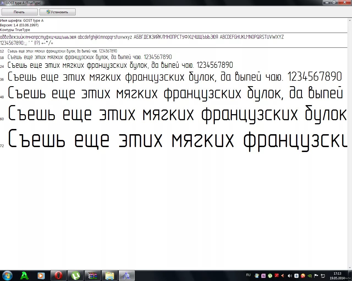Click the 'Контуры TrueType' text
352x281 pixels.
15,30
